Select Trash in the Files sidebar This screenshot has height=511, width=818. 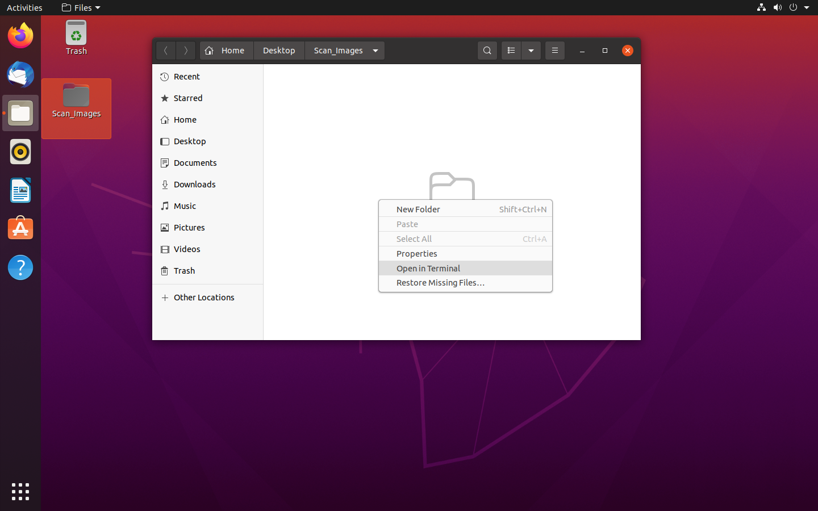tap(184, 271)
